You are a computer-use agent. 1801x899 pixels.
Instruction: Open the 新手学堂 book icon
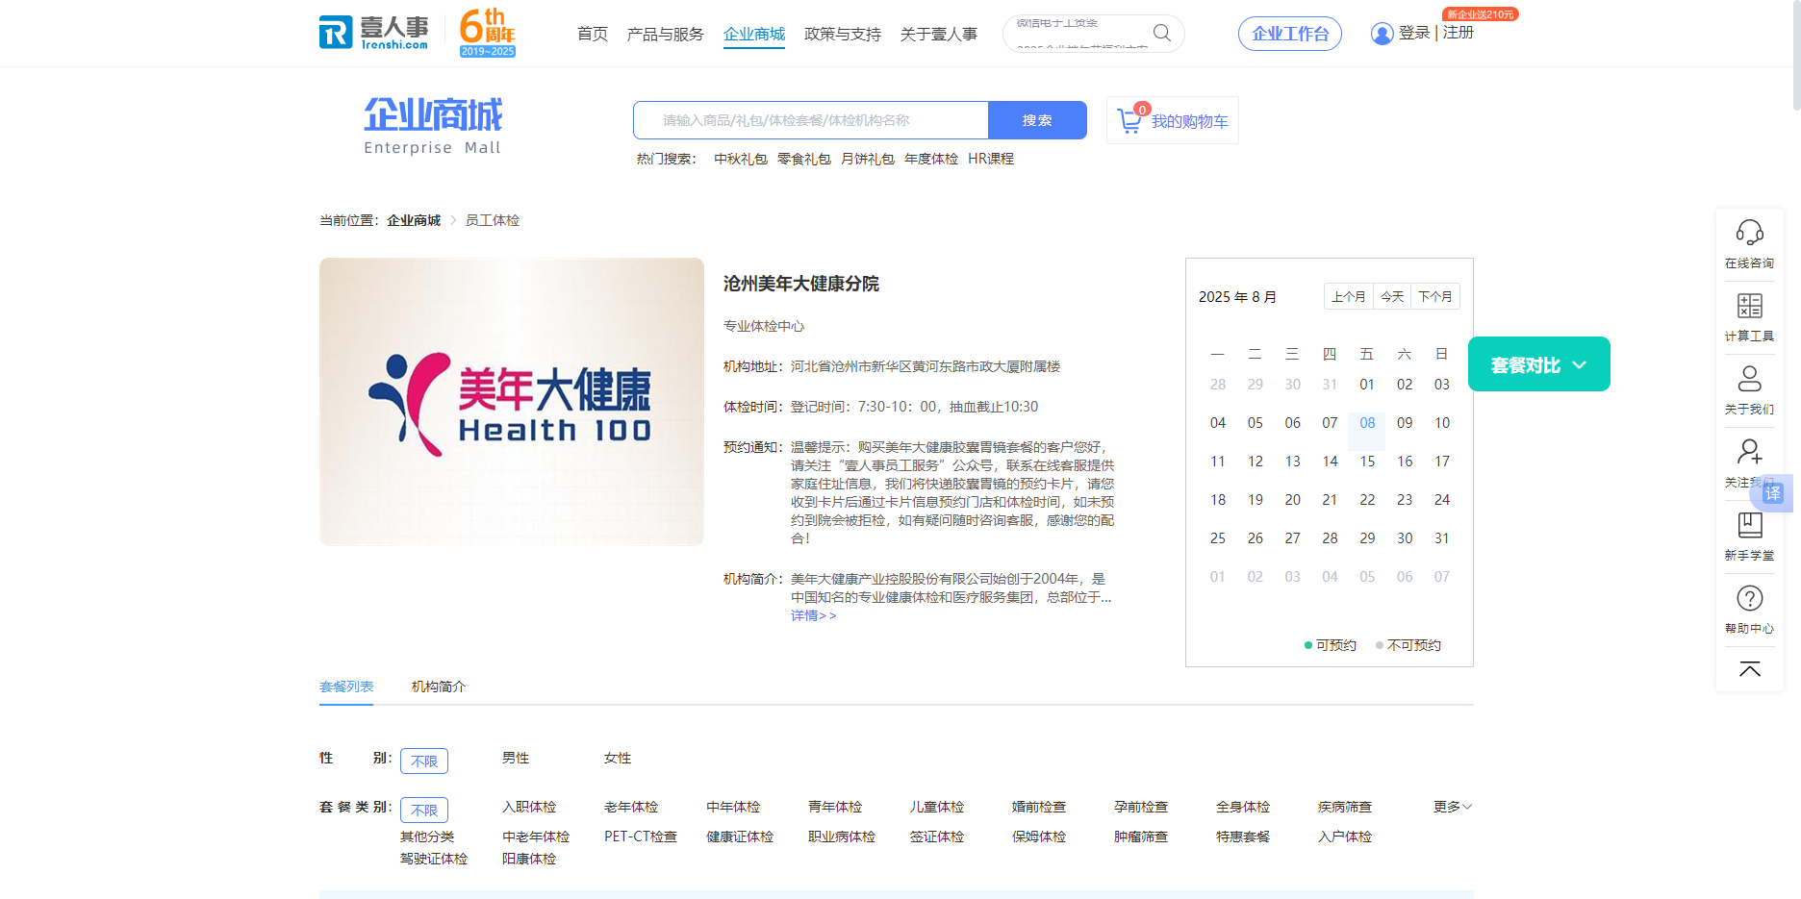pos(1749,525)
